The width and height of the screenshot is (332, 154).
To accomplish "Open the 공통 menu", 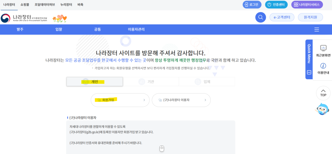I will pos(97,29).
